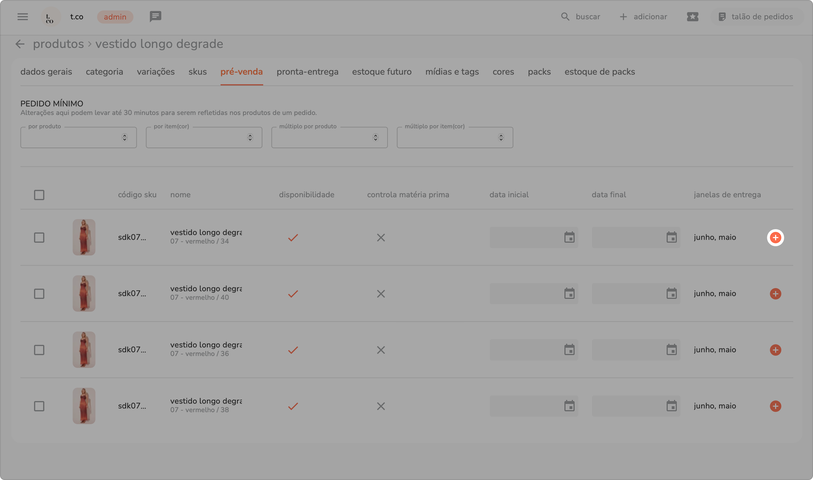Open data inicial calendar for vermelho / 36
The image size is (813, 480).
tap(569, 350)
